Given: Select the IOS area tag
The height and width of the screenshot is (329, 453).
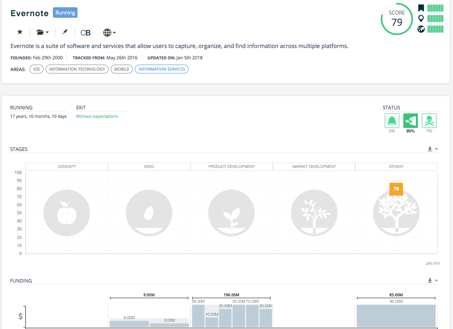Looking at the screenshot, I should coord(36,69).
